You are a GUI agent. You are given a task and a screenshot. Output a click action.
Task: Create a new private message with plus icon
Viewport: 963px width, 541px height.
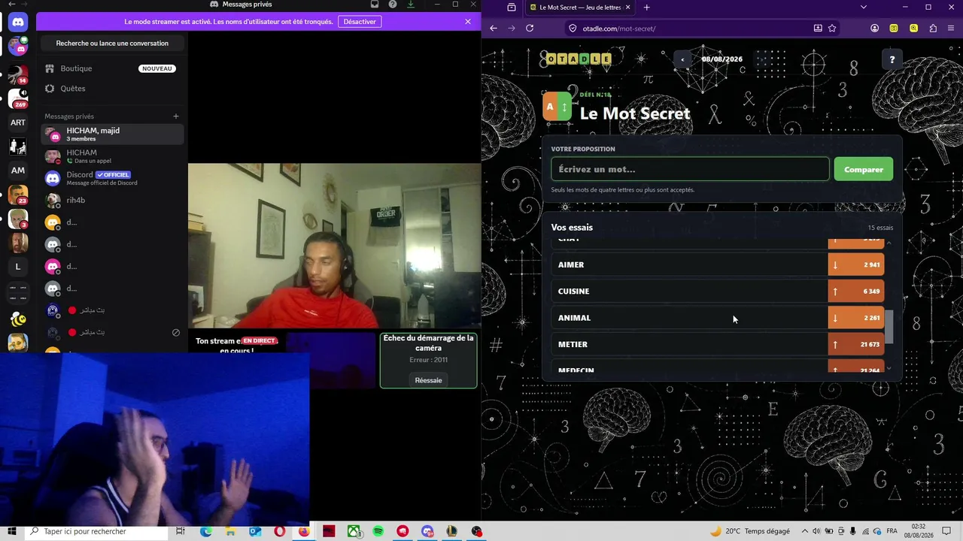[176, 116]
